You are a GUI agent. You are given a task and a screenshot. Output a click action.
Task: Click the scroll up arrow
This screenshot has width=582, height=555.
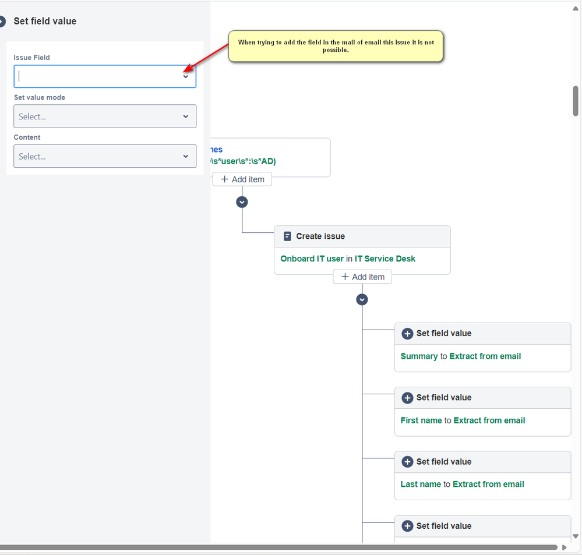576,9
